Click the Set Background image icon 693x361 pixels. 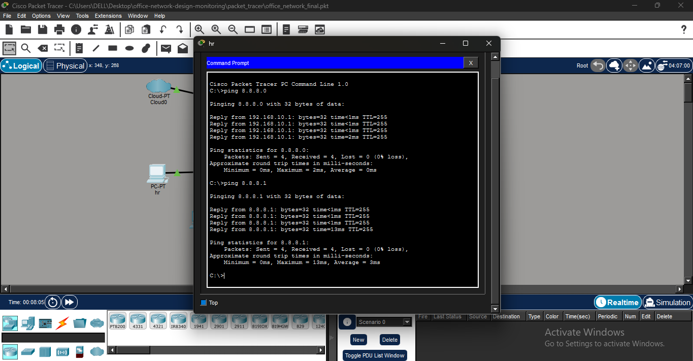pyautogui.click(x=647, y=65)
